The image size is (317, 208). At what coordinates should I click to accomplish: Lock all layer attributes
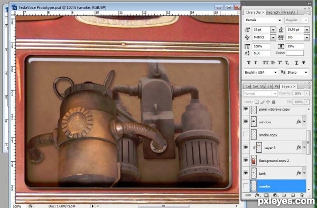274,102
